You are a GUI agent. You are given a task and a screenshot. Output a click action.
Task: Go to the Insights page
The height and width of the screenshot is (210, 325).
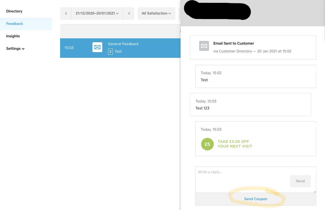(13, 36)
